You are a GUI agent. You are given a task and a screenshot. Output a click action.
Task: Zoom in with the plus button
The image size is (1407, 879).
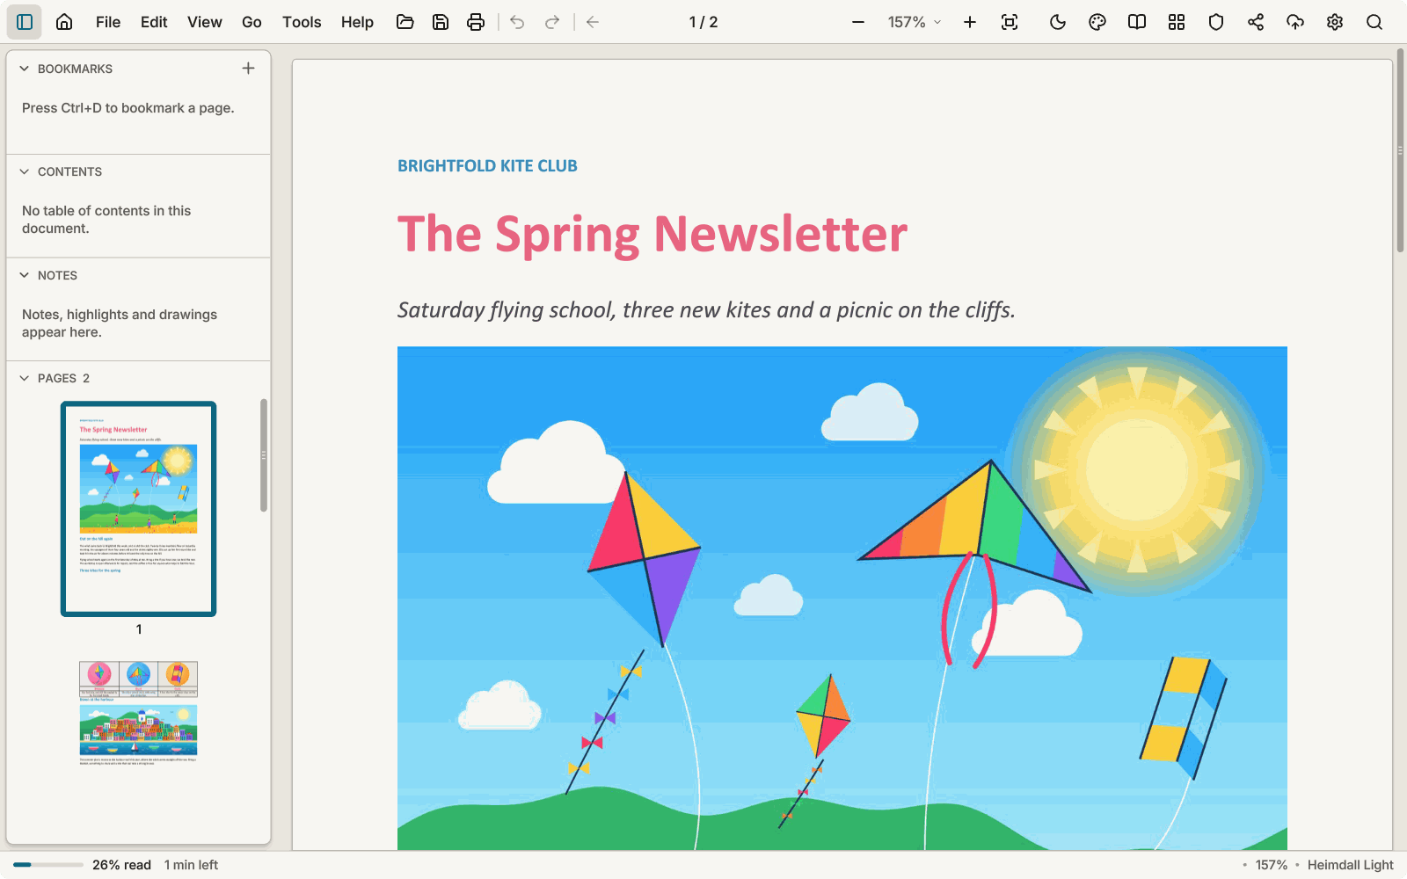click(x=970, y=22)
